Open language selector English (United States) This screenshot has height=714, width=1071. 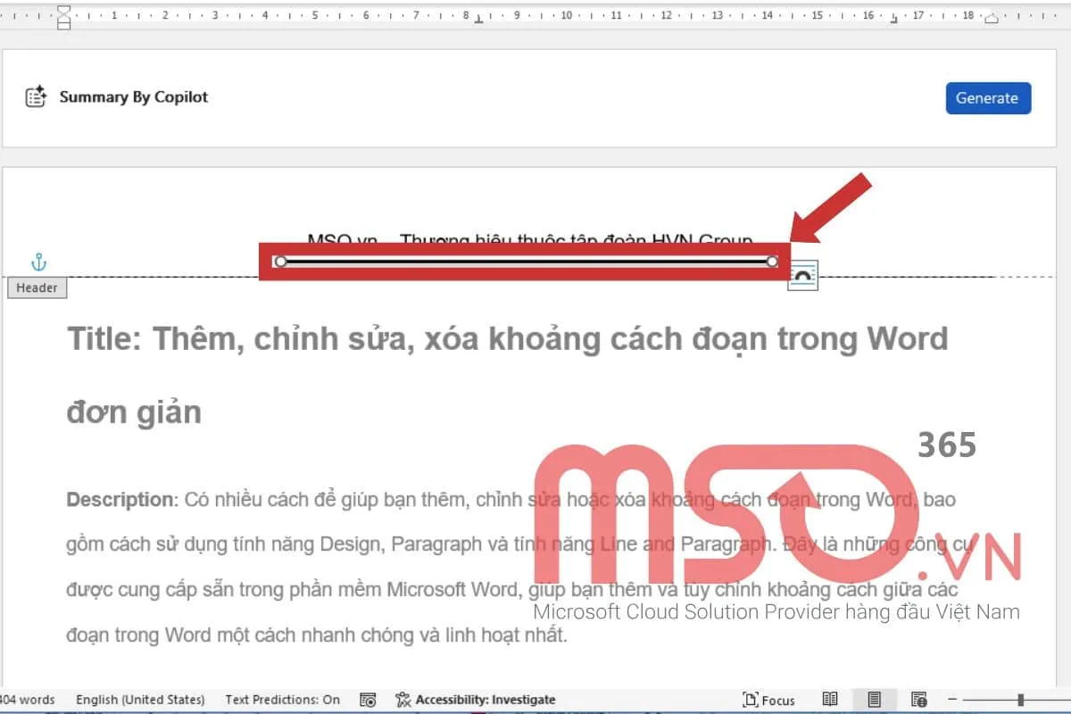tap(140, 700)
